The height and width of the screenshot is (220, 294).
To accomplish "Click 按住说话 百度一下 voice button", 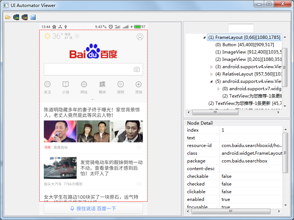I will (x=93, y=208).
